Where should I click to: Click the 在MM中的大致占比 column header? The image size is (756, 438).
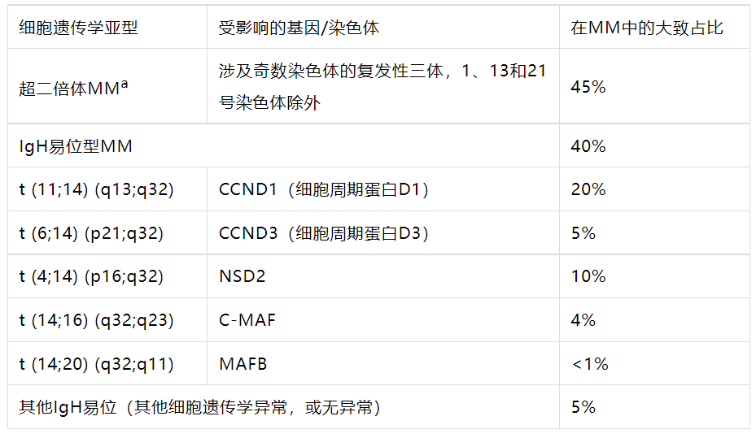pyautogui.click(x=647, y=28)
